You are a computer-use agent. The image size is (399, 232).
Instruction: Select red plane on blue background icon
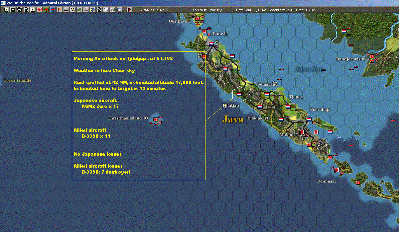pyautogui.click(x=53, y=10)
